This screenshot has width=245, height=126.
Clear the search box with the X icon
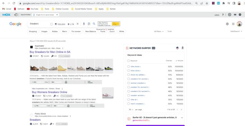coord(78,24)
